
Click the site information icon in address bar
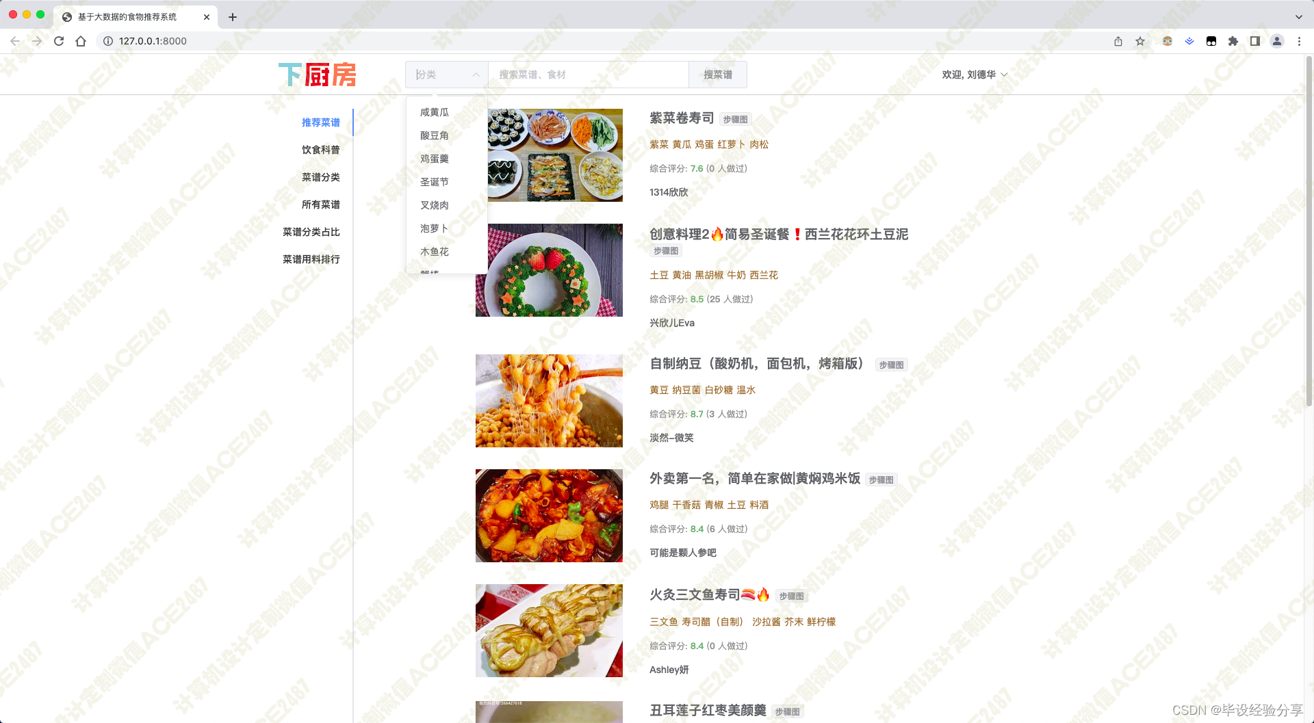coord(108,41)
